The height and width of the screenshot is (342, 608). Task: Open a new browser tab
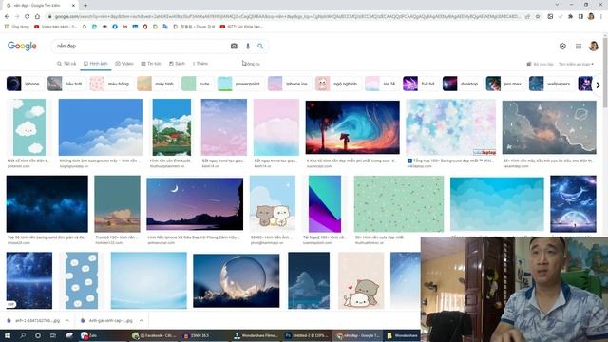tap(85, 5)
